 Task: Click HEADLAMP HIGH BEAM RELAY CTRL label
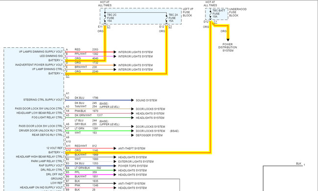[39, 157]
